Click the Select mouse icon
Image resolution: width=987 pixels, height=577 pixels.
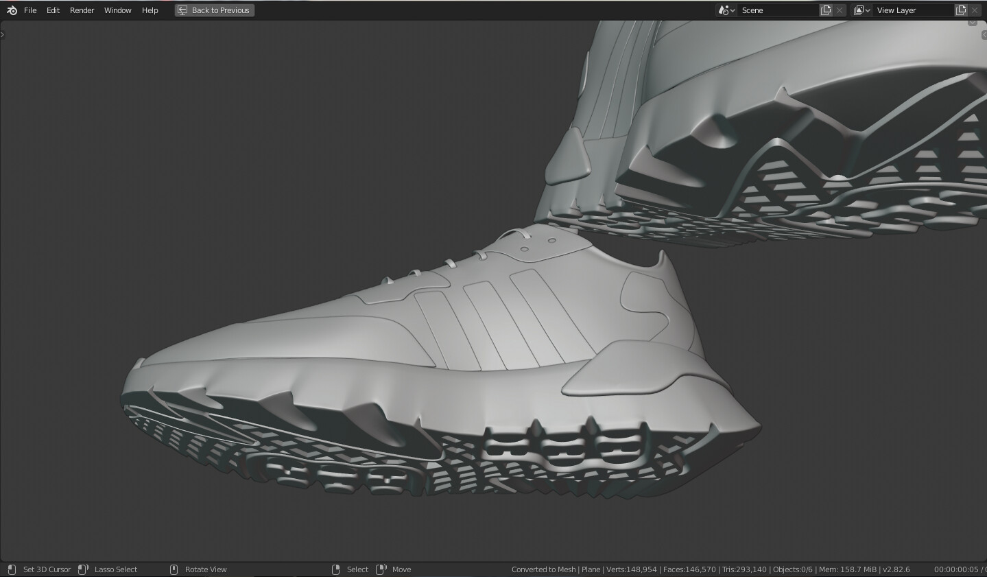(336, 569)
